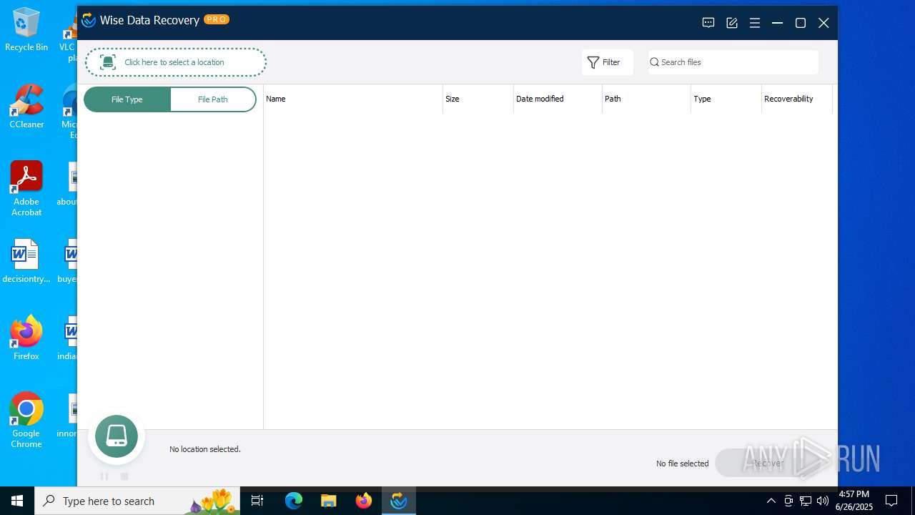Close the Wise Data Recovery window

point(823,23)
